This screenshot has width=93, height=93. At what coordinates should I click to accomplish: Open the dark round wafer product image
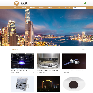coord(74,84)
